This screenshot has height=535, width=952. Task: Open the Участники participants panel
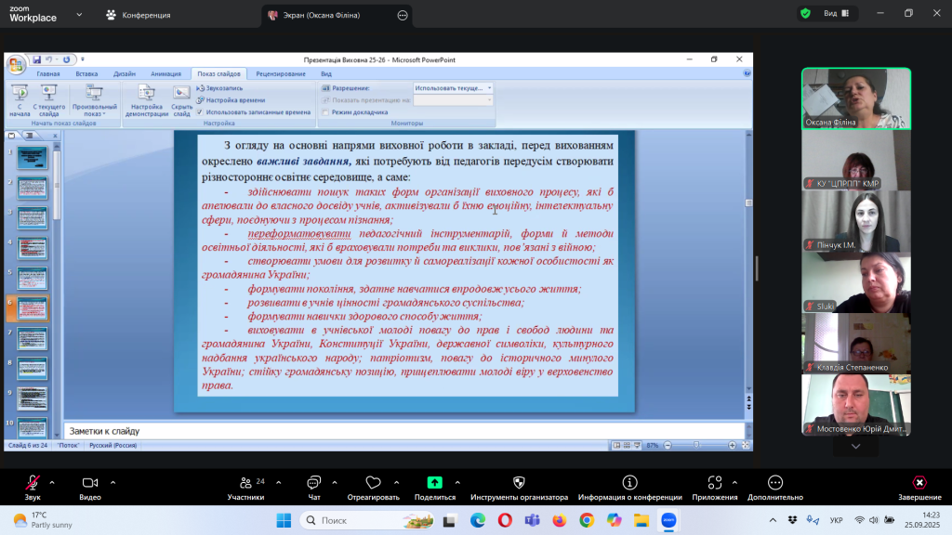[245, 483]
